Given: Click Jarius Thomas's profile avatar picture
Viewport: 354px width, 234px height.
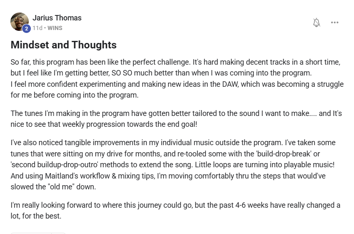Looking at the screenshot, I should pyautogui.click(x=20, y=22).
